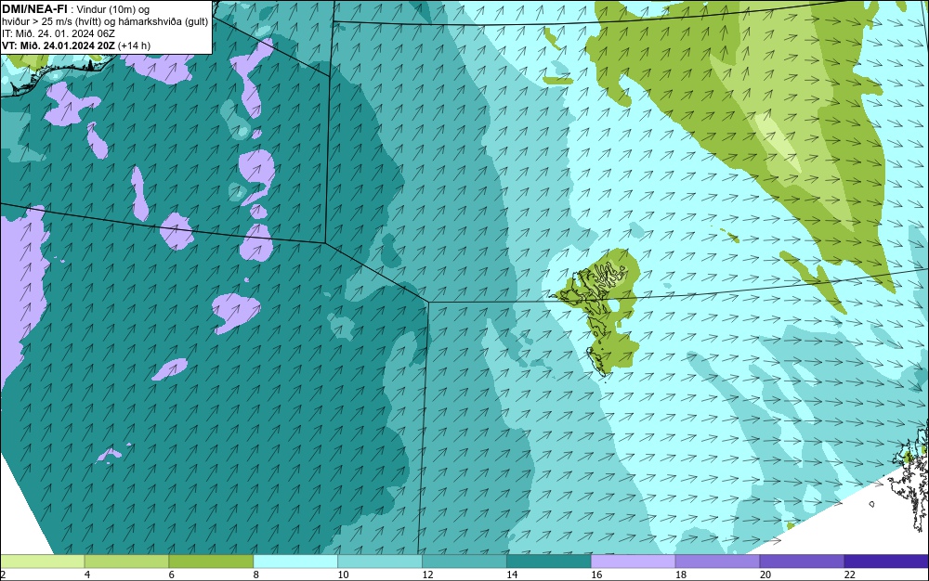Click the 20–22 m/s violet legend swatch
The image size is (929, 581).
(x=803, y=562)
